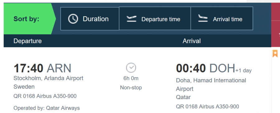The image size is (280, 113).
Task: Sort flights by Duration
Action: (90, 19)
